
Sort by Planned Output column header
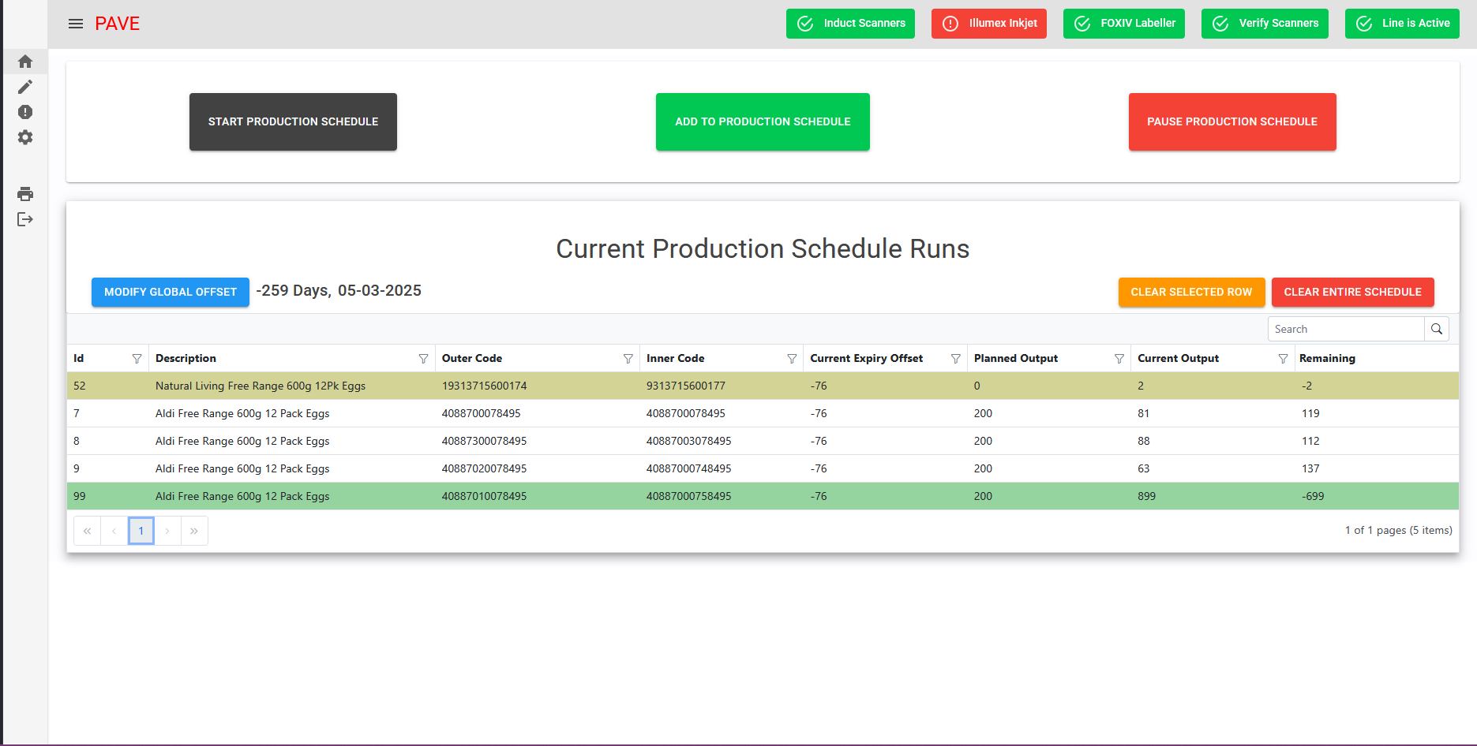tap(1015, 358)
